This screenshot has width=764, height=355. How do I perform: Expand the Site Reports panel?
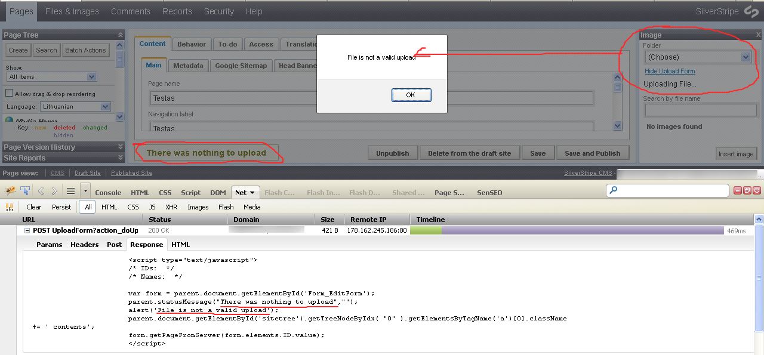click(x=120, y=158)
